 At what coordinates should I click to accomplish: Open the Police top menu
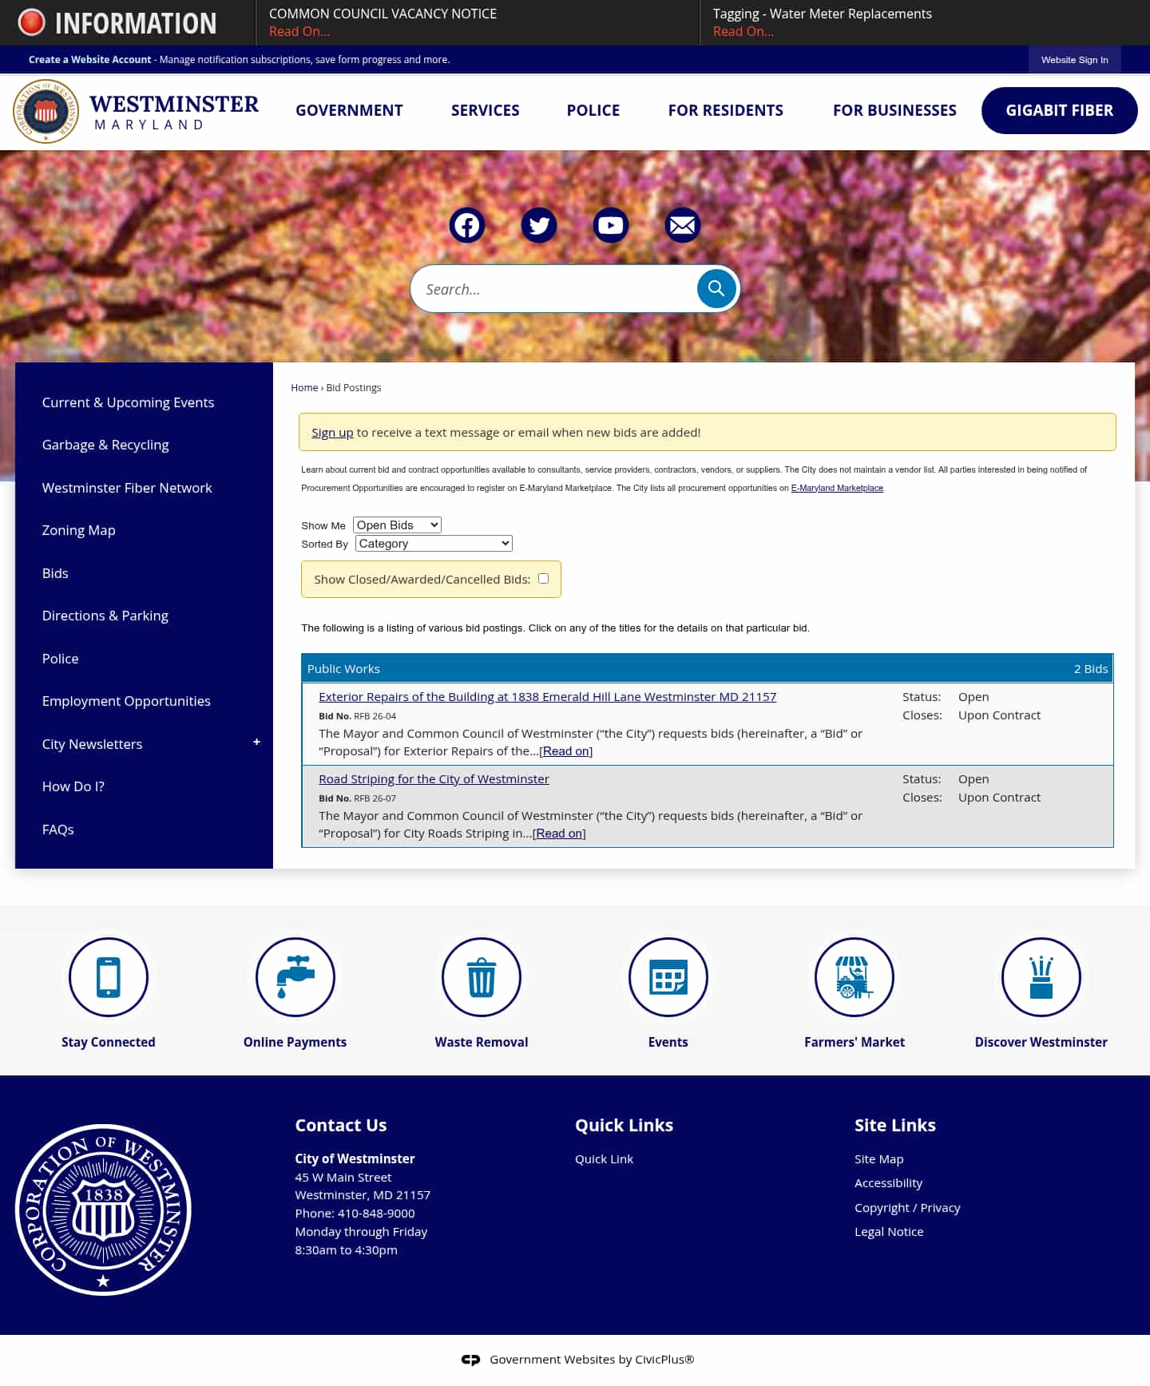tap(593, 110)
